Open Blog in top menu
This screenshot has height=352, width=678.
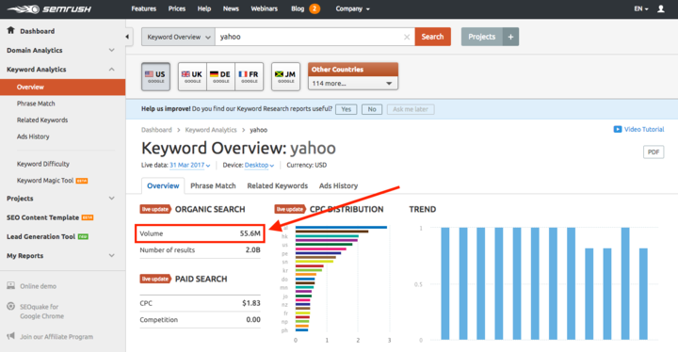[298, 8]
